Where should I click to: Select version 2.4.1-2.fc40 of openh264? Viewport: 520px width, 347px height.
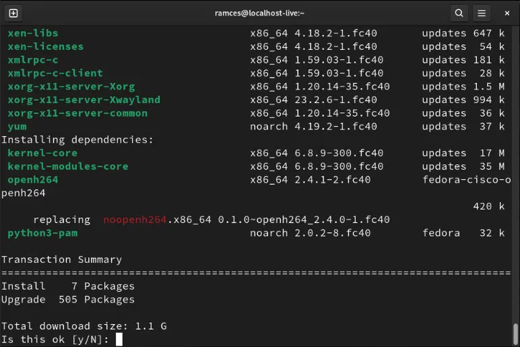tap(333, 180)
